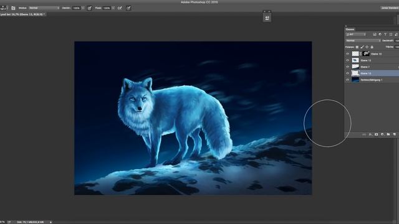The width and height of the screenshot is (399, 224).
Task: Select the Ebenen panel tab
Action: [x=350, y=29]
